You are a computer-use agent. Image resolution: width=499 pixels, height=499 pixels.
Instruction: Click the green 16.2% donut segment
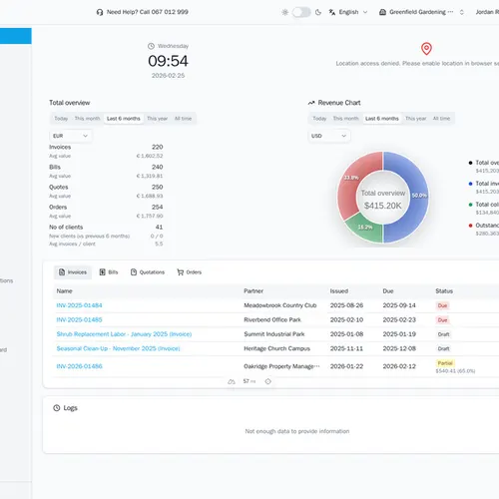click(366, 229)
